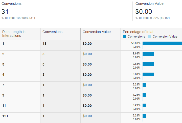This screenshot has height=123, width=182.
Task: Click the 58.06% bar for path length 1
Action: pyautogui.click(x=162, y=43)
